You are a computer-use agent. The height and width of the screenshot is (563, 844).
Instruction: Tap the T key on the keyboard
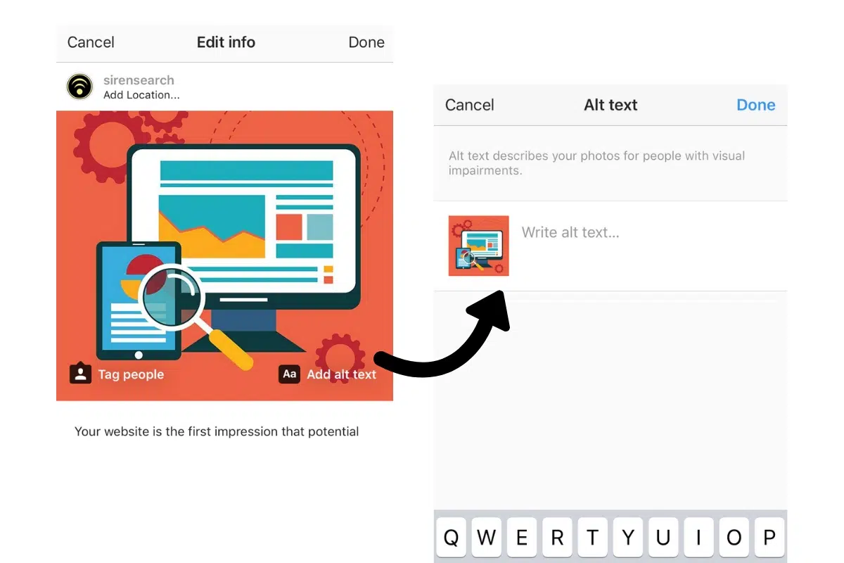tap(592, 539)
